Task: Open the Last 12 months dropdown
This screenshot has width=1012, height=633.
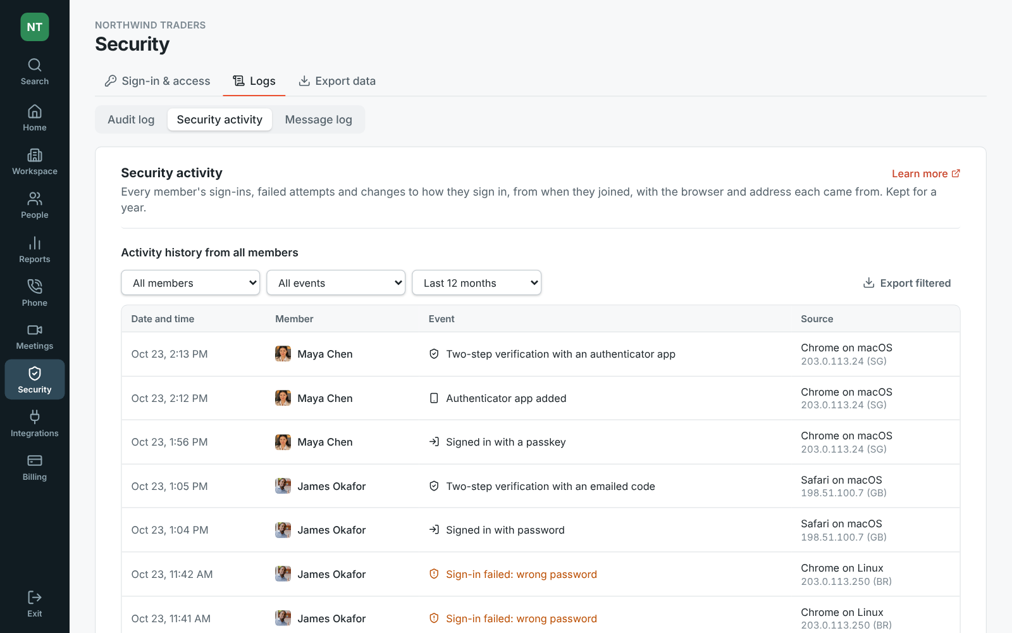Action: [477, 283]
